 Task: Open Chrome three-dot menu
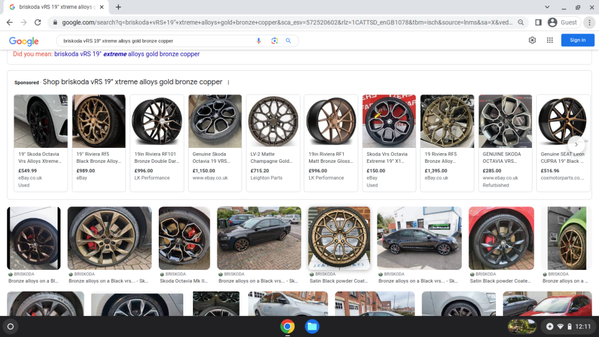tap(589, 23)
